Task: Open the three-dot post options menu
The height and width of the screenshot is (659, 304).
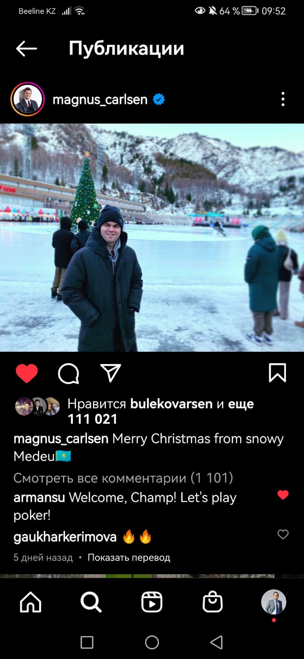Action: [283, 99]
